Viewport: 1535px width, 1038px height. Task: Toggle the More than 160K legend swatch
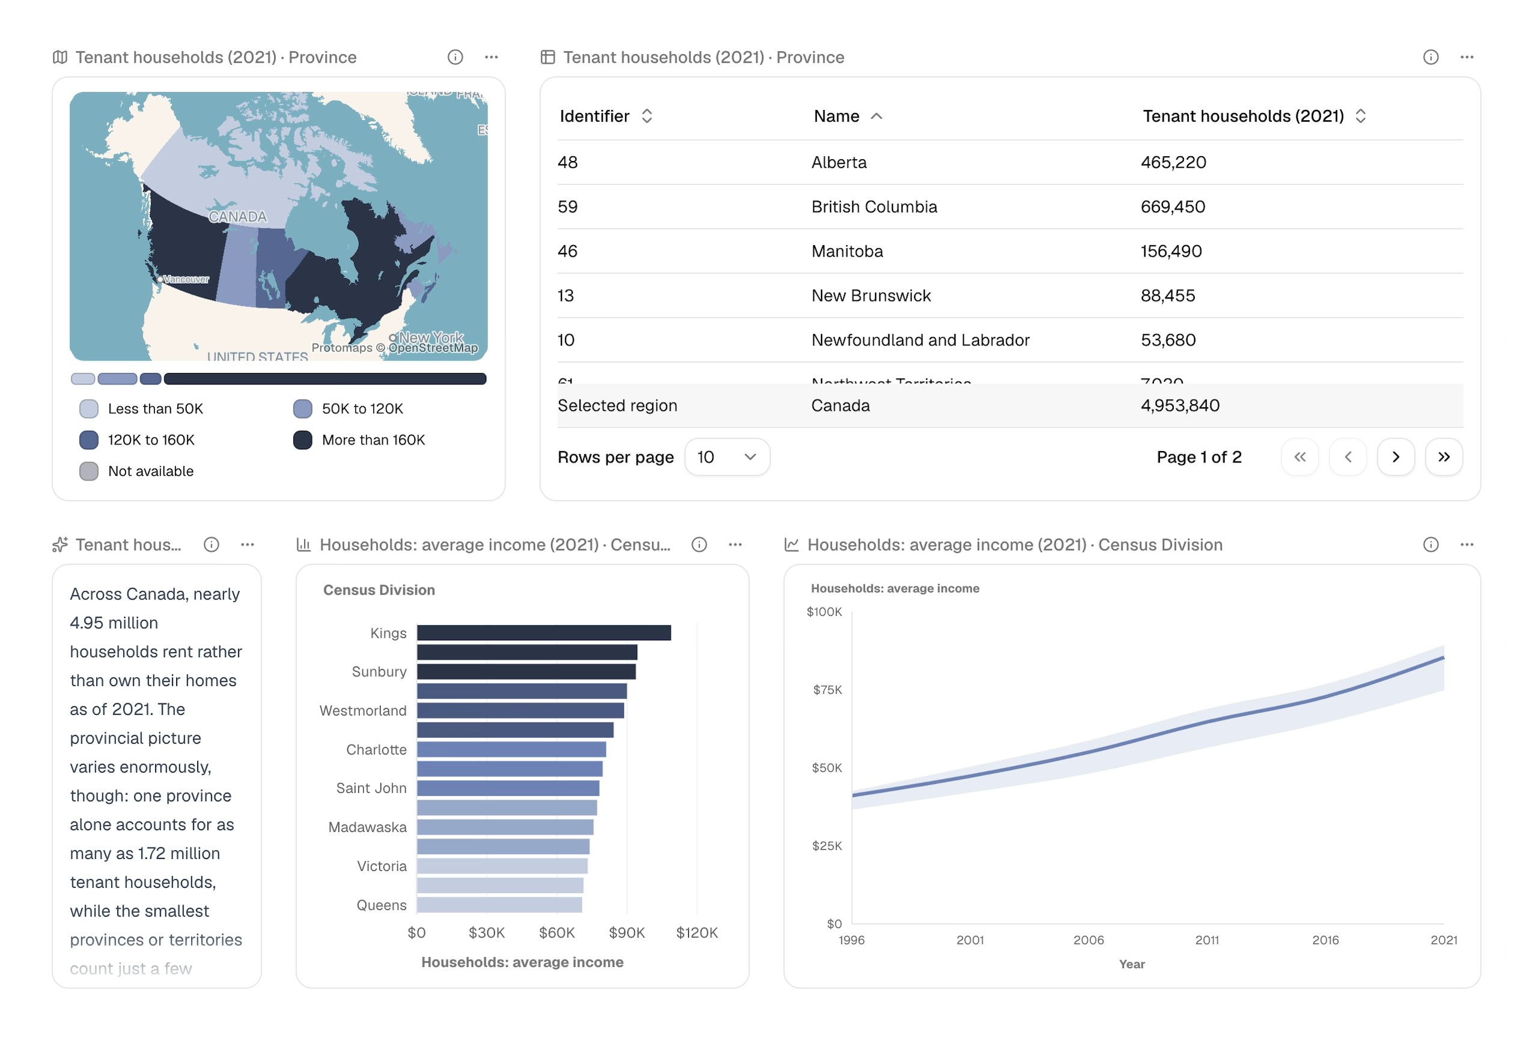[302, 440]
